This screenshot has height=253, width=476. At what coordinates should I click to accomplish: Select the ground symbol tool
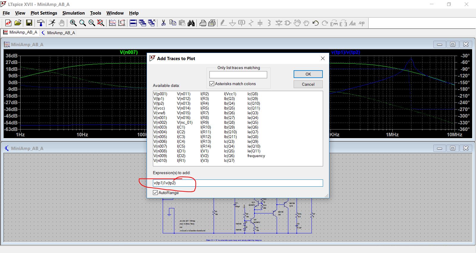click(233, 23)
